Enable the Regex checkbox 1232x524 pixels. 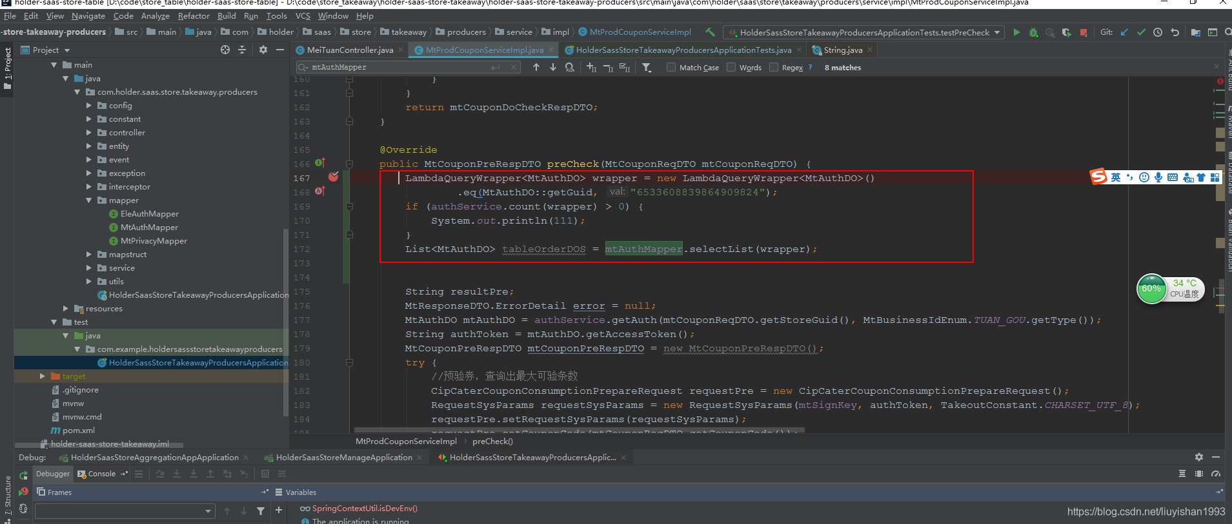click(x=774, y=67)
